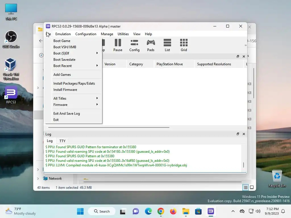Open the Manage menu
The width and height of the screenshot is (291, 218).
tap(107, 34)
